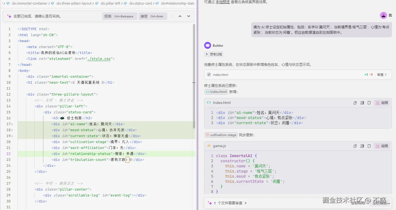Click the 左栏 - 修士状态 comment line
This screenshot has width=396, height=210.
pyautogui.click(x=59, y=100)
